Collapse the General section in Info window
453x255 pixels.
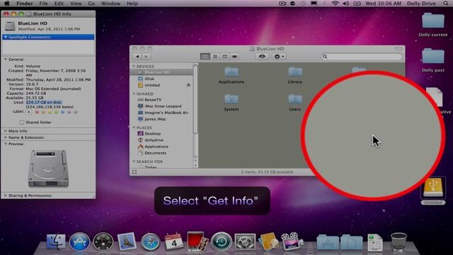[x=6, y=59]
